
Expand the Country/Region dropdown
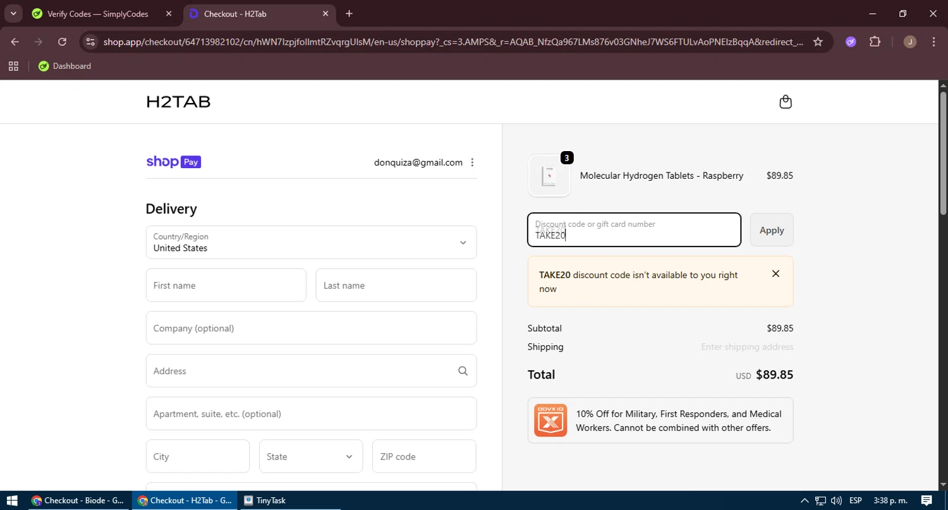pyautogui.click(x=311, y=242)
